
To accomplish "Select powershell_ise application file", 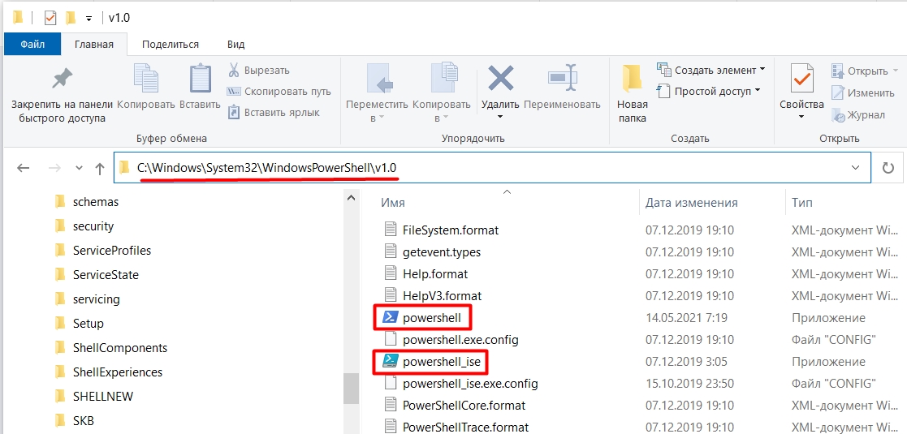I will pos(430,362).
